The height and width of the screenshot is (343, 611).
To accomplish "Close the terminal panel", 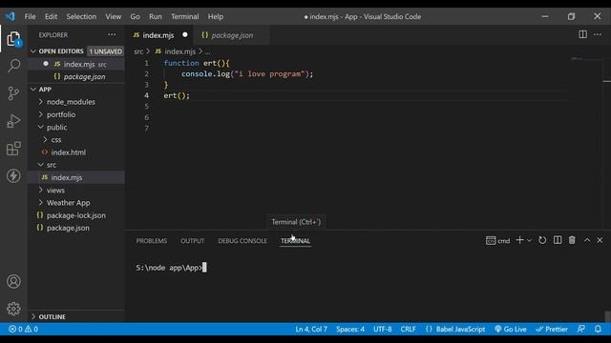I will click(600, 240).
